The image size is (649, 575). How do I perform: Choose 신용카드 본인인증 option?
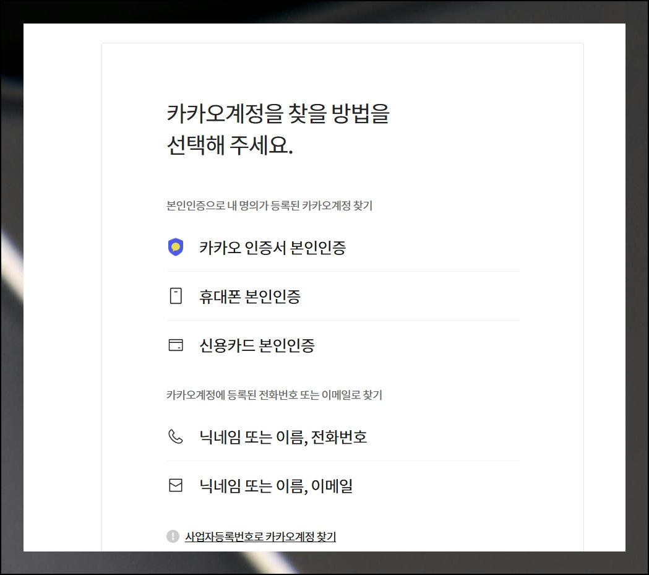coord(343,345)
